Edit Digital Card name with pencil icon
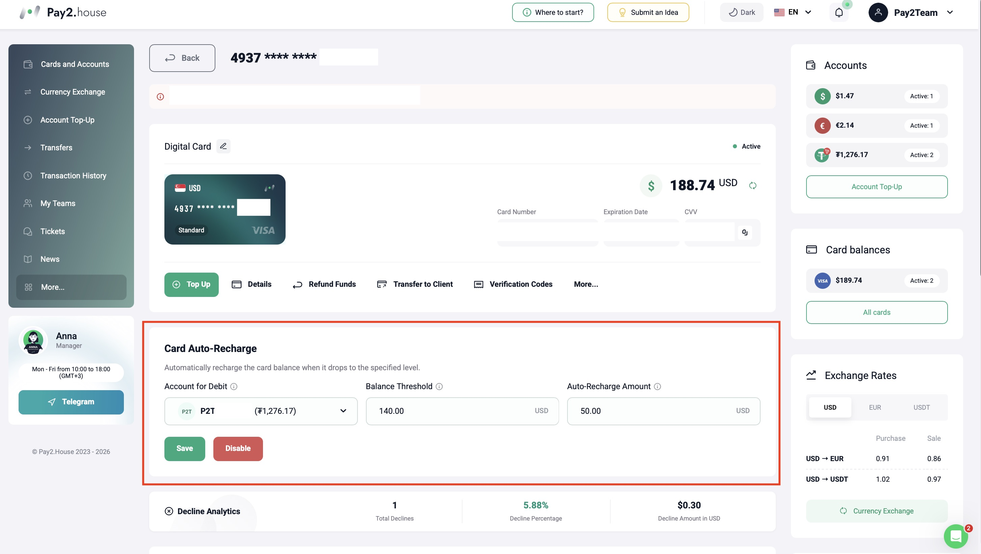The width and height of the screenshot is (981, 554). pos(223,146)
